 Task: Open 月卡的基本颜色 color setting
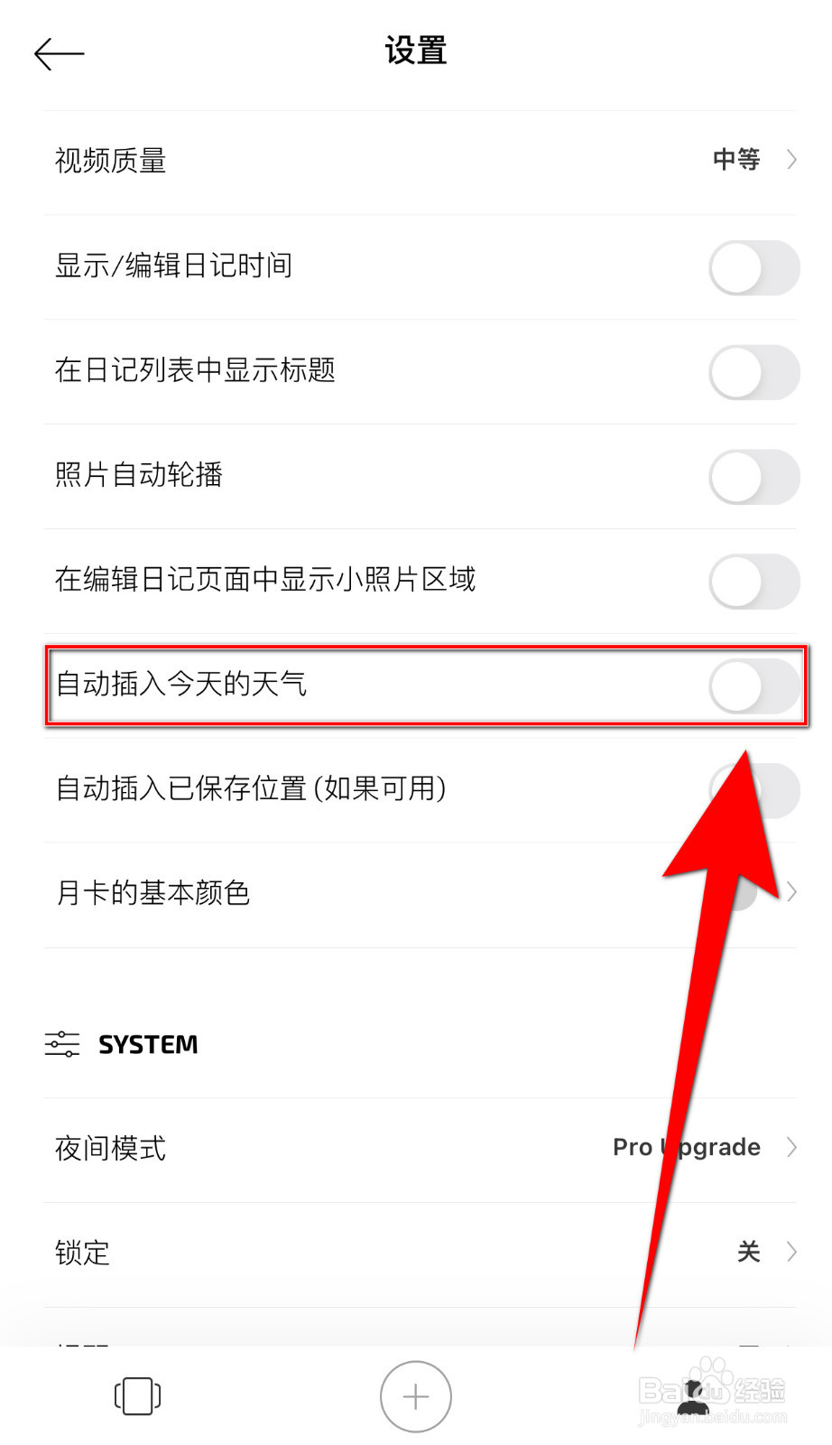(421, 895)
